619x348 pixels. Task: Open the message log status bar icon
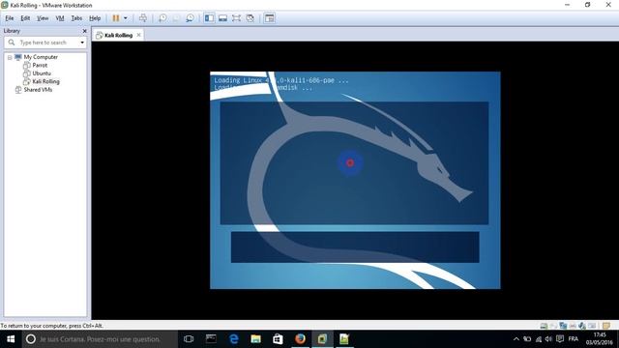pos(606,326)
